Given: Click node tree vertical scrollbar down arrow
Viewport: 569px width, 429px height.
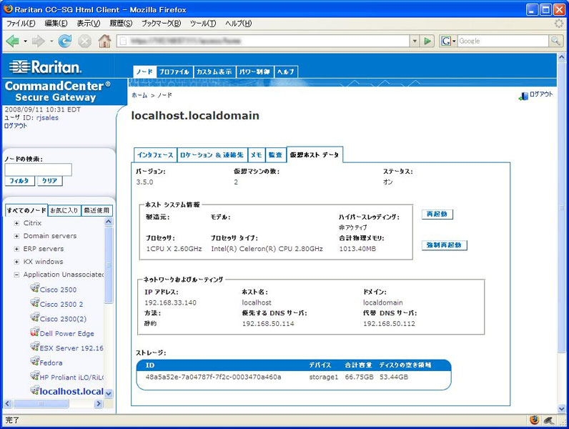Looking at the screenshot, I should pyautogui.click(x=109, y=393).
